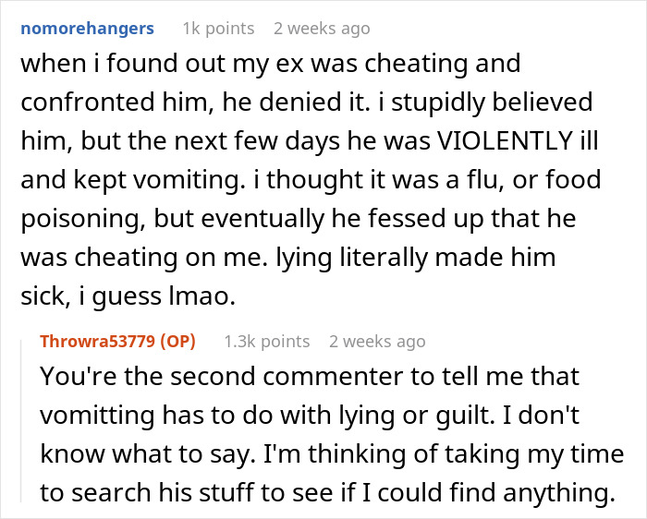647x519 pixels.
Task: Click the text 'sick, i guess lmao.'
Action: click(128, 296)
